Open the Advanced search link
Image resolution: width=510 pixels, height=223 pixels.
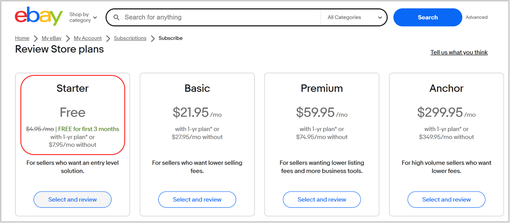point(477,17)
